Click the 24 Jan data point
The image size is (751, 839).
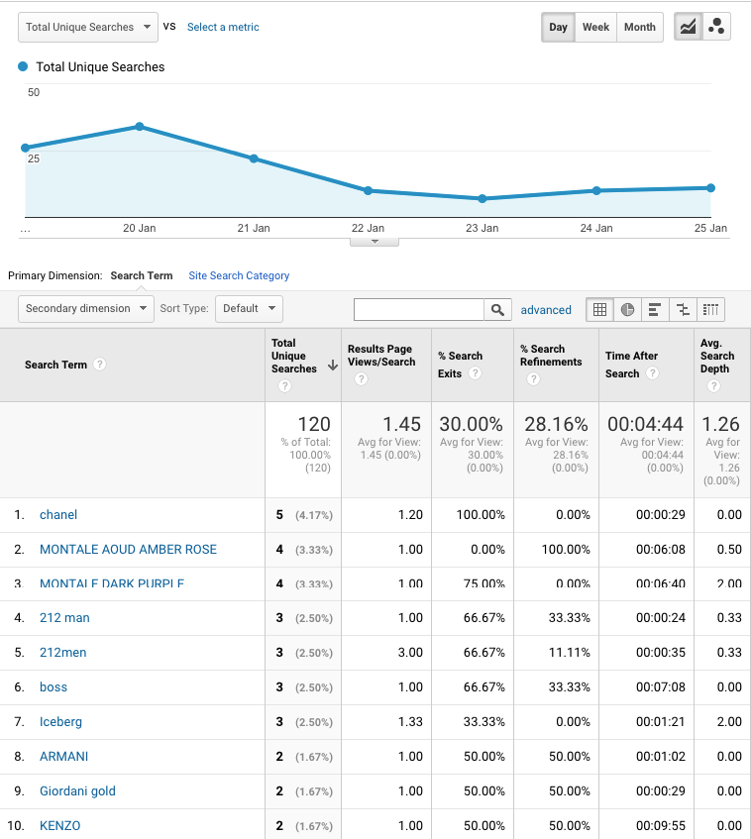click(596, 190)
